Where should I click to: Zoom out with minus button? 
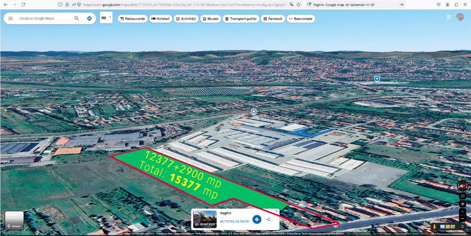pyautogui.click(x=463, y=218)
